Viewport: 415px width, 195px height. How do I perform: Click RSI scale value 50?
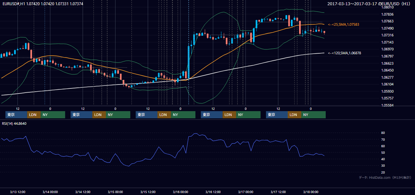[383, 153]
